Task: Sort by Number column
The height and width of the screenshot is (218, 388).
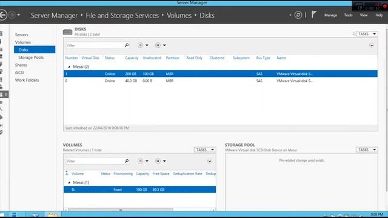Action: 72,58
